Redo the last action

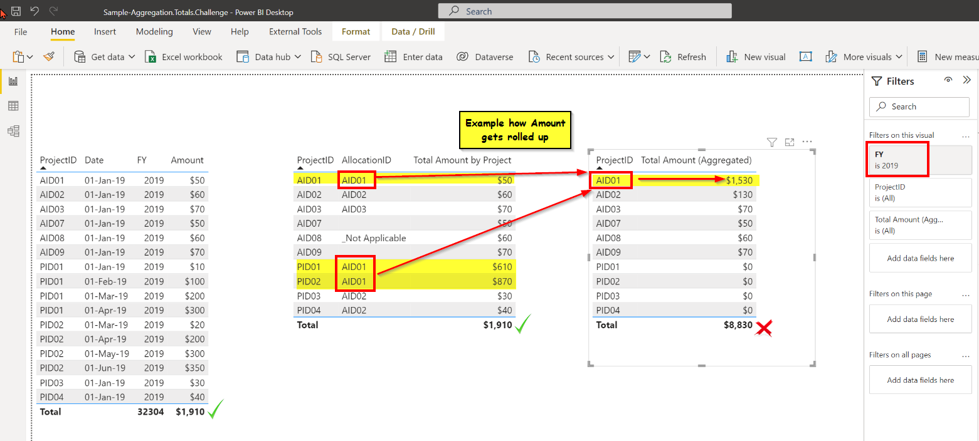click(53, 11)
